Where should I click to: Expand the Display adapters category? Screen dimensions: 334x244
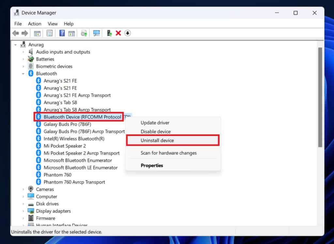click(x=23, y=211)
